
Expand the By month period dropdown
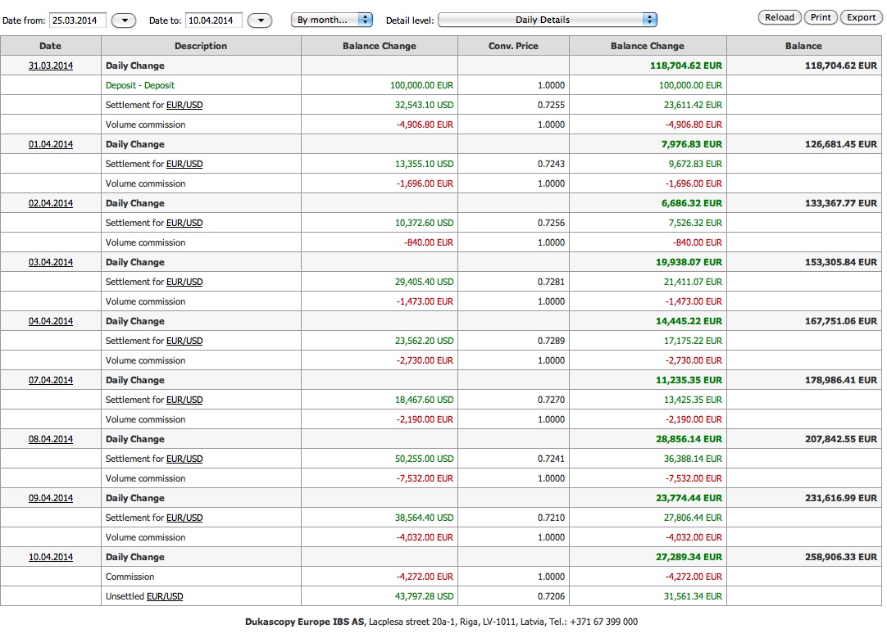coord(332,20)
